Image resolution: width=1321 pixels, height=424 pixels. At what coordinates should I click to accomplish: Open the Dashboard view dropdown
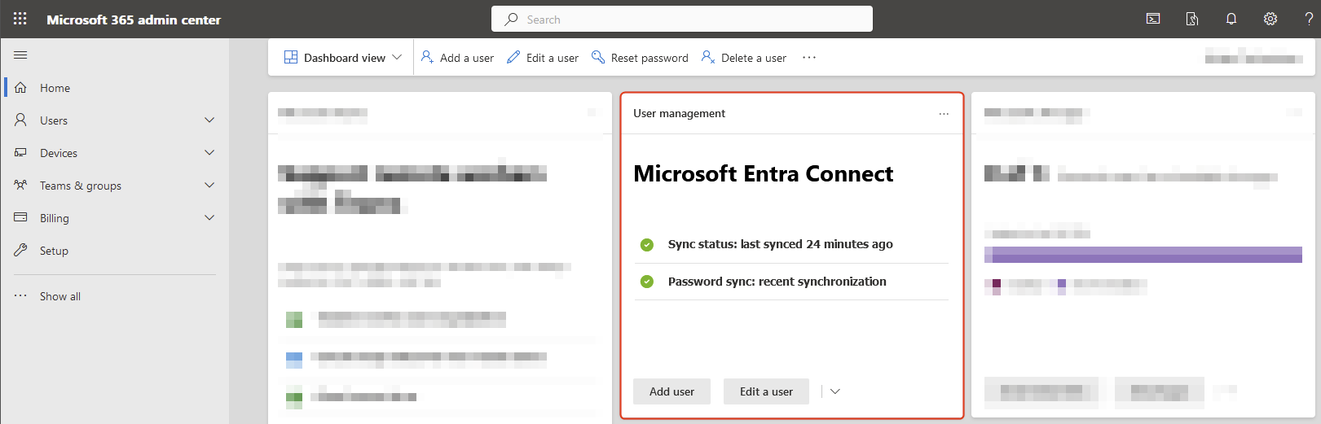coord(343,58)
